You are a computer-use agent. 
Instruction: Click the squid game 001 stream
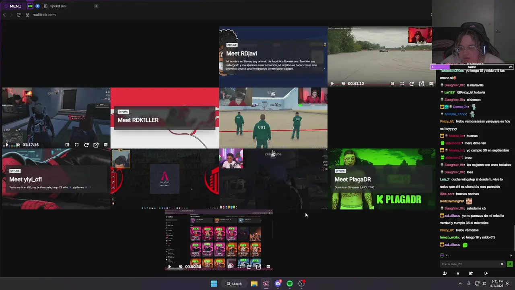(273, 118)
